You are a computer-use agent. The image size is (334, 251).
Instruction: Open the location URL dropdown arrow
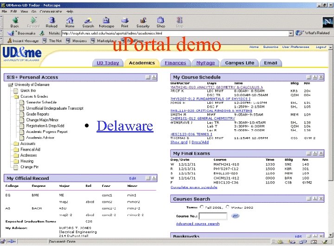click(291, 33)
